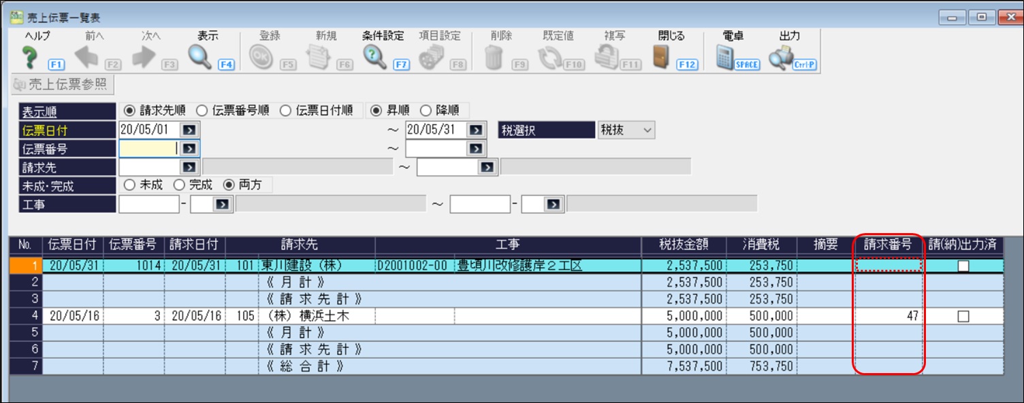This screenshot has height=403, width=1024.
Task: Select row with （株）横浜土木
Action: (507, 316)
